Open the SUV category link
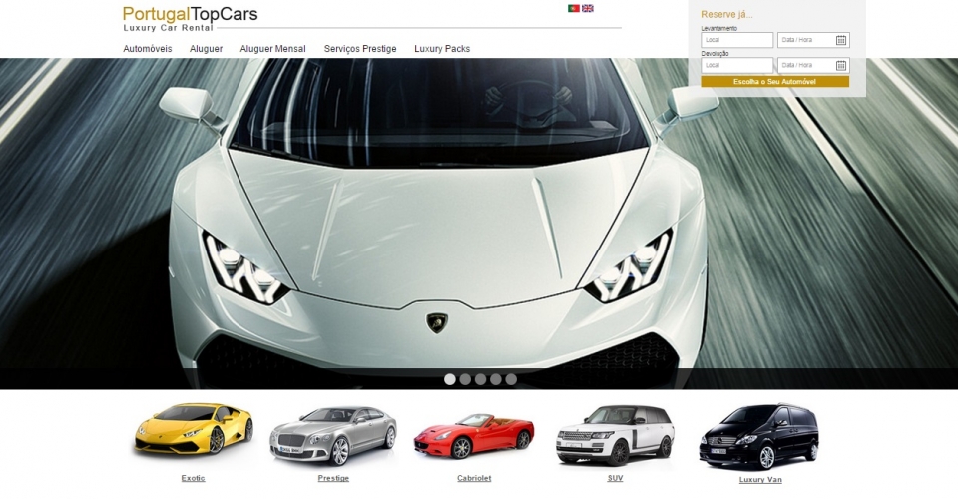 615,478
